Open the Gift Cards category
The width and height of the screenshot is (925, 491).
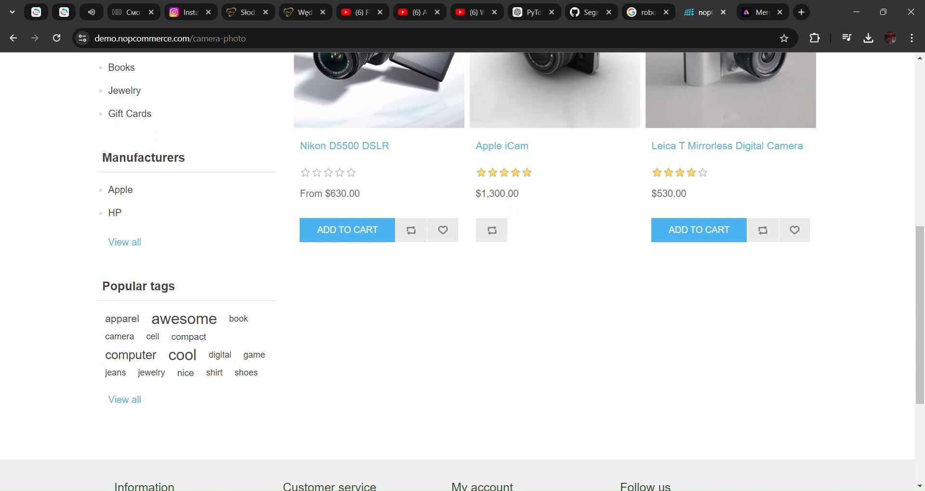tap(130, 114)
